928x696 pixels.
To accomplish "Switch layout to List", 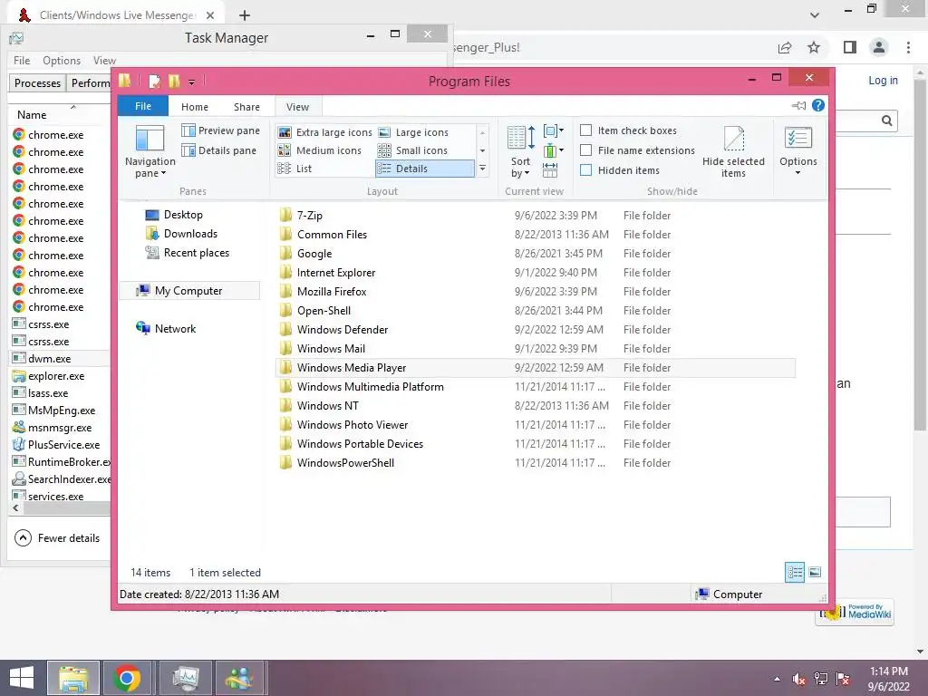I will tap(295, 169).
